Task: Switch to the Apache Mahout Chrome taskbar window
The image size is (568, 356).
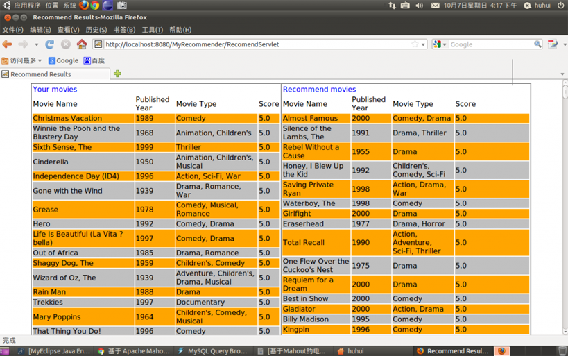Action: (x=134, y=351)
